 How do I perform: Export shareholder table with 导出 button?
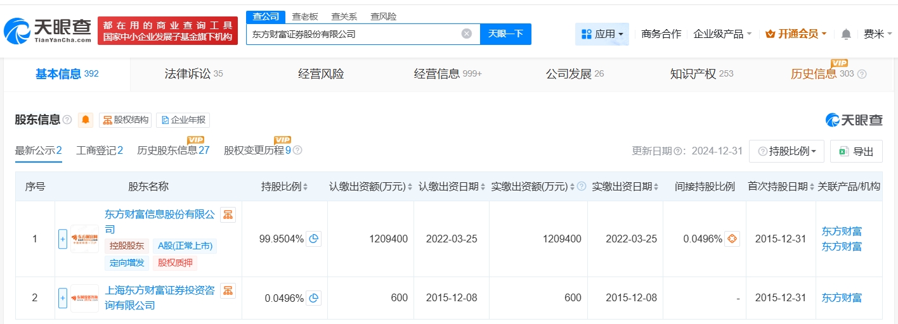856,151
